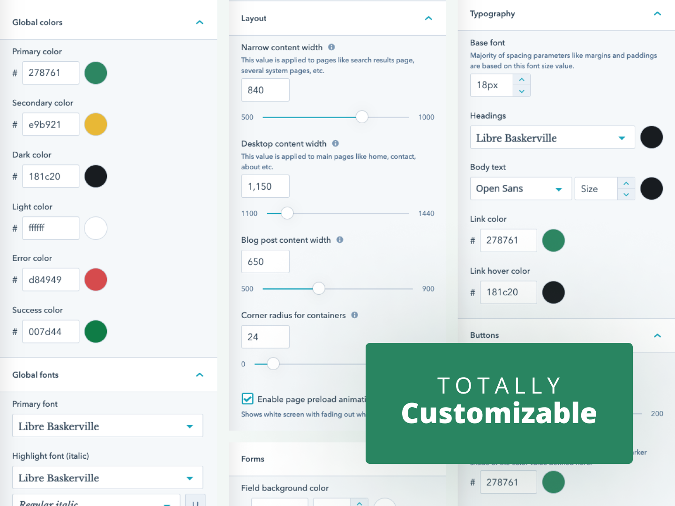Click the green Primary color swatch
The image size is (675, 506).
pos(96,73)
